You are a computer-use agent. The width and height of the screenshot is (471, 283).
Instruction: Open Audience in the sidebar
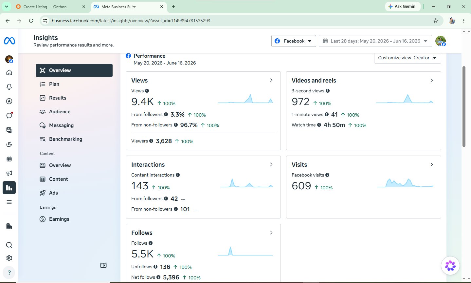coord(74,112)
